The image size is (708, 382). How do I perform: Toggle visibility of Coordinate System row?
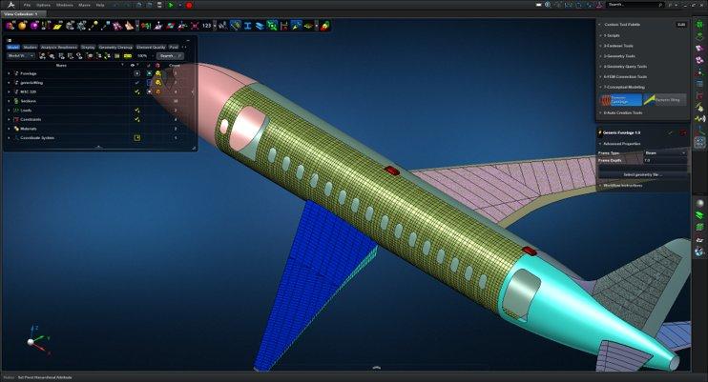click(x=137, y=138)
